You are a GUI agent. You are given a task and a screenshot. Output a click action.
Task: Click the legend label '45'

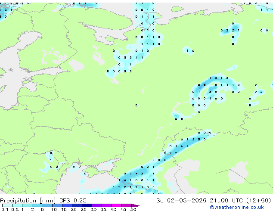point(123,209)
